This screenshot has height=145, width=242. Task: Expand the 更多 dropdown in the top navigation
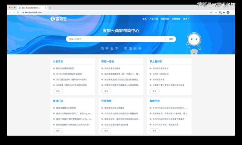coord(186,19)
